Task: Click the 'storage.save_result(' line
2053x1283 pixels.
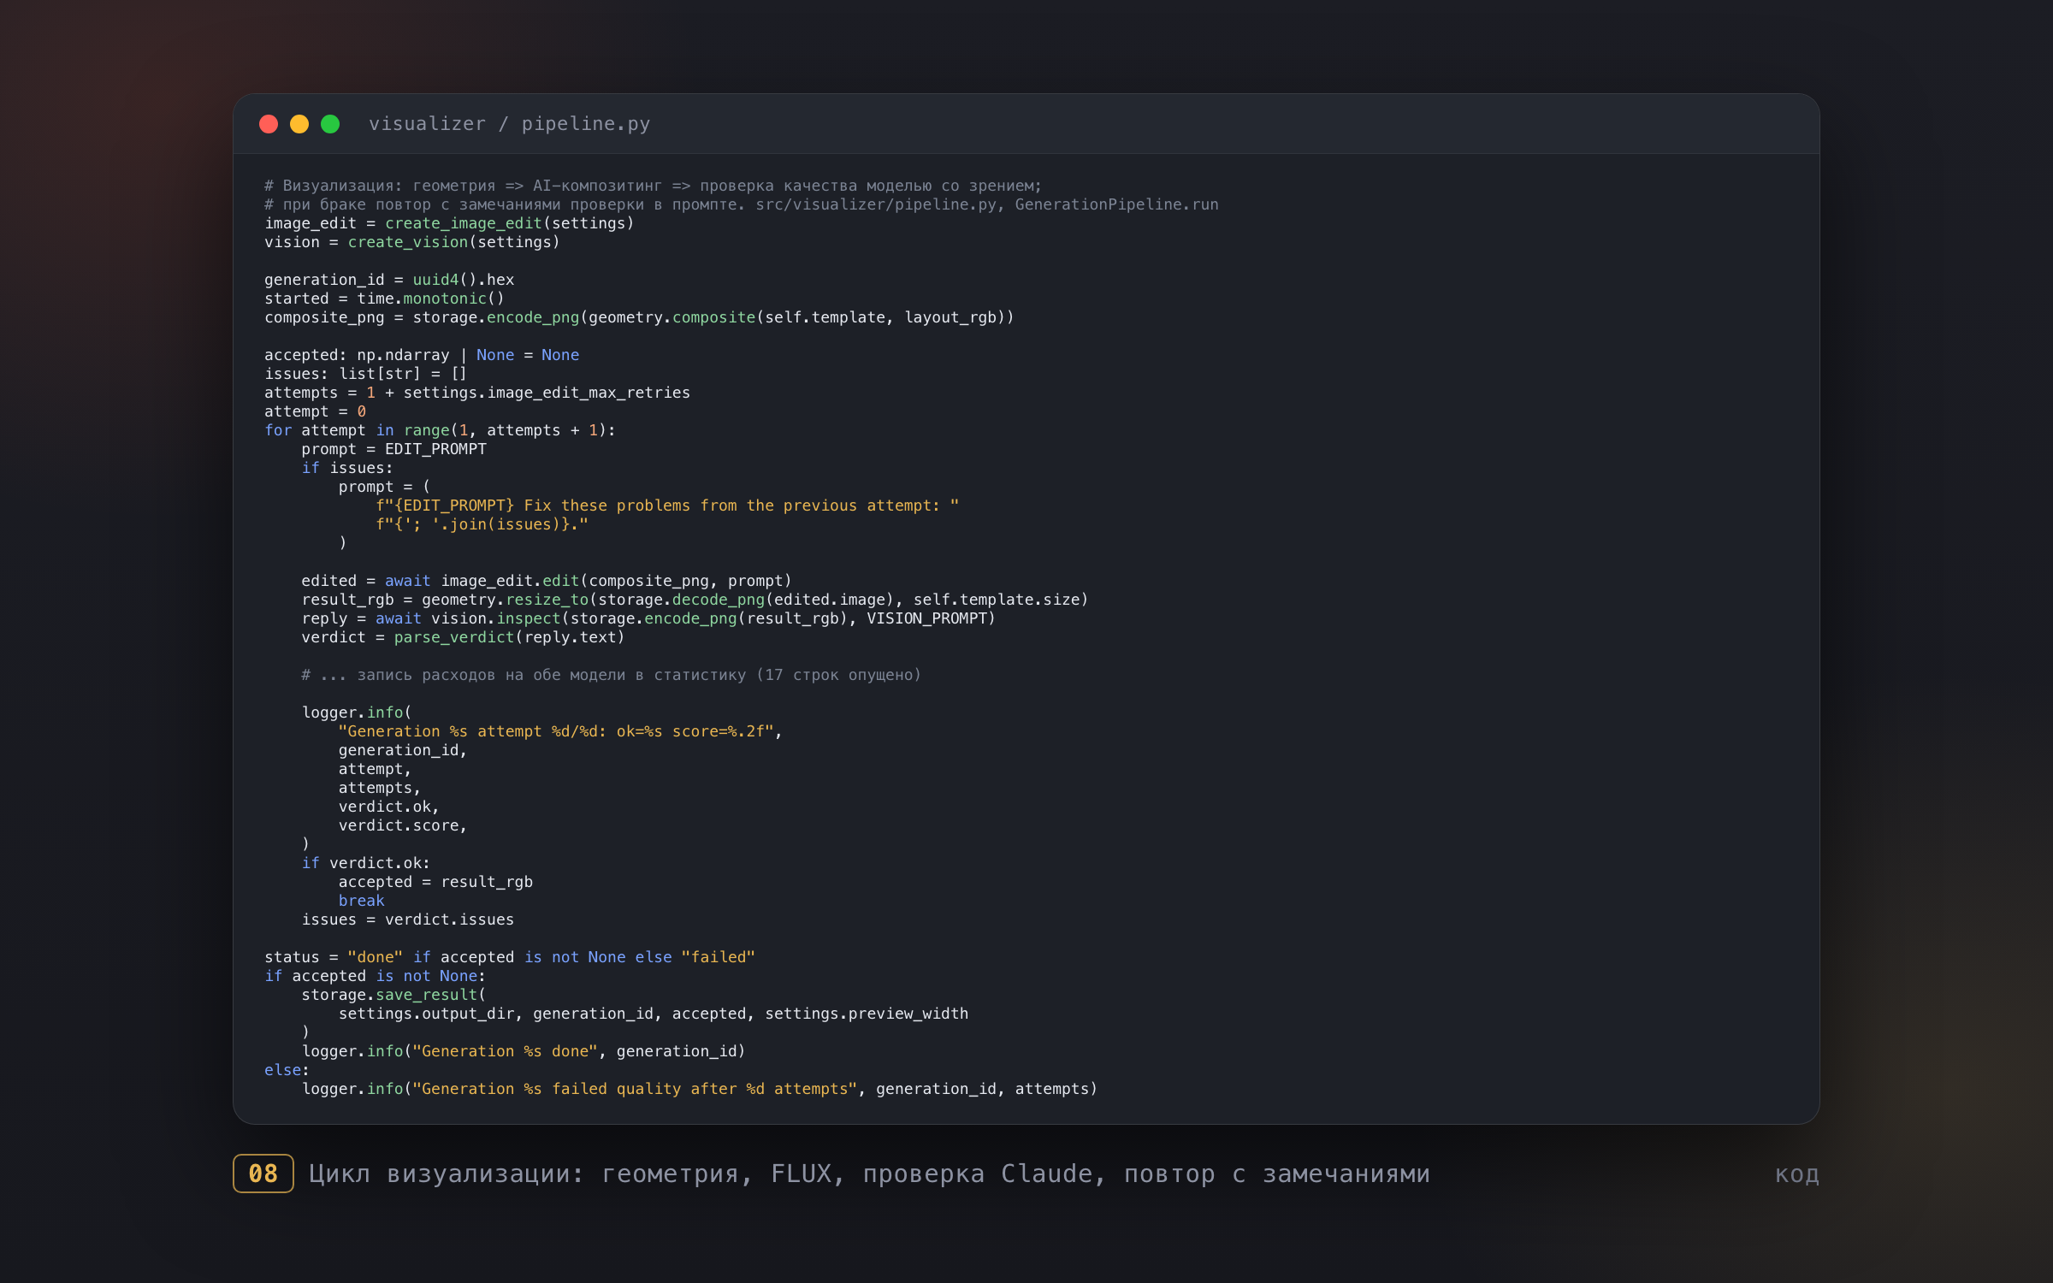Action: (x=393, y=995)
